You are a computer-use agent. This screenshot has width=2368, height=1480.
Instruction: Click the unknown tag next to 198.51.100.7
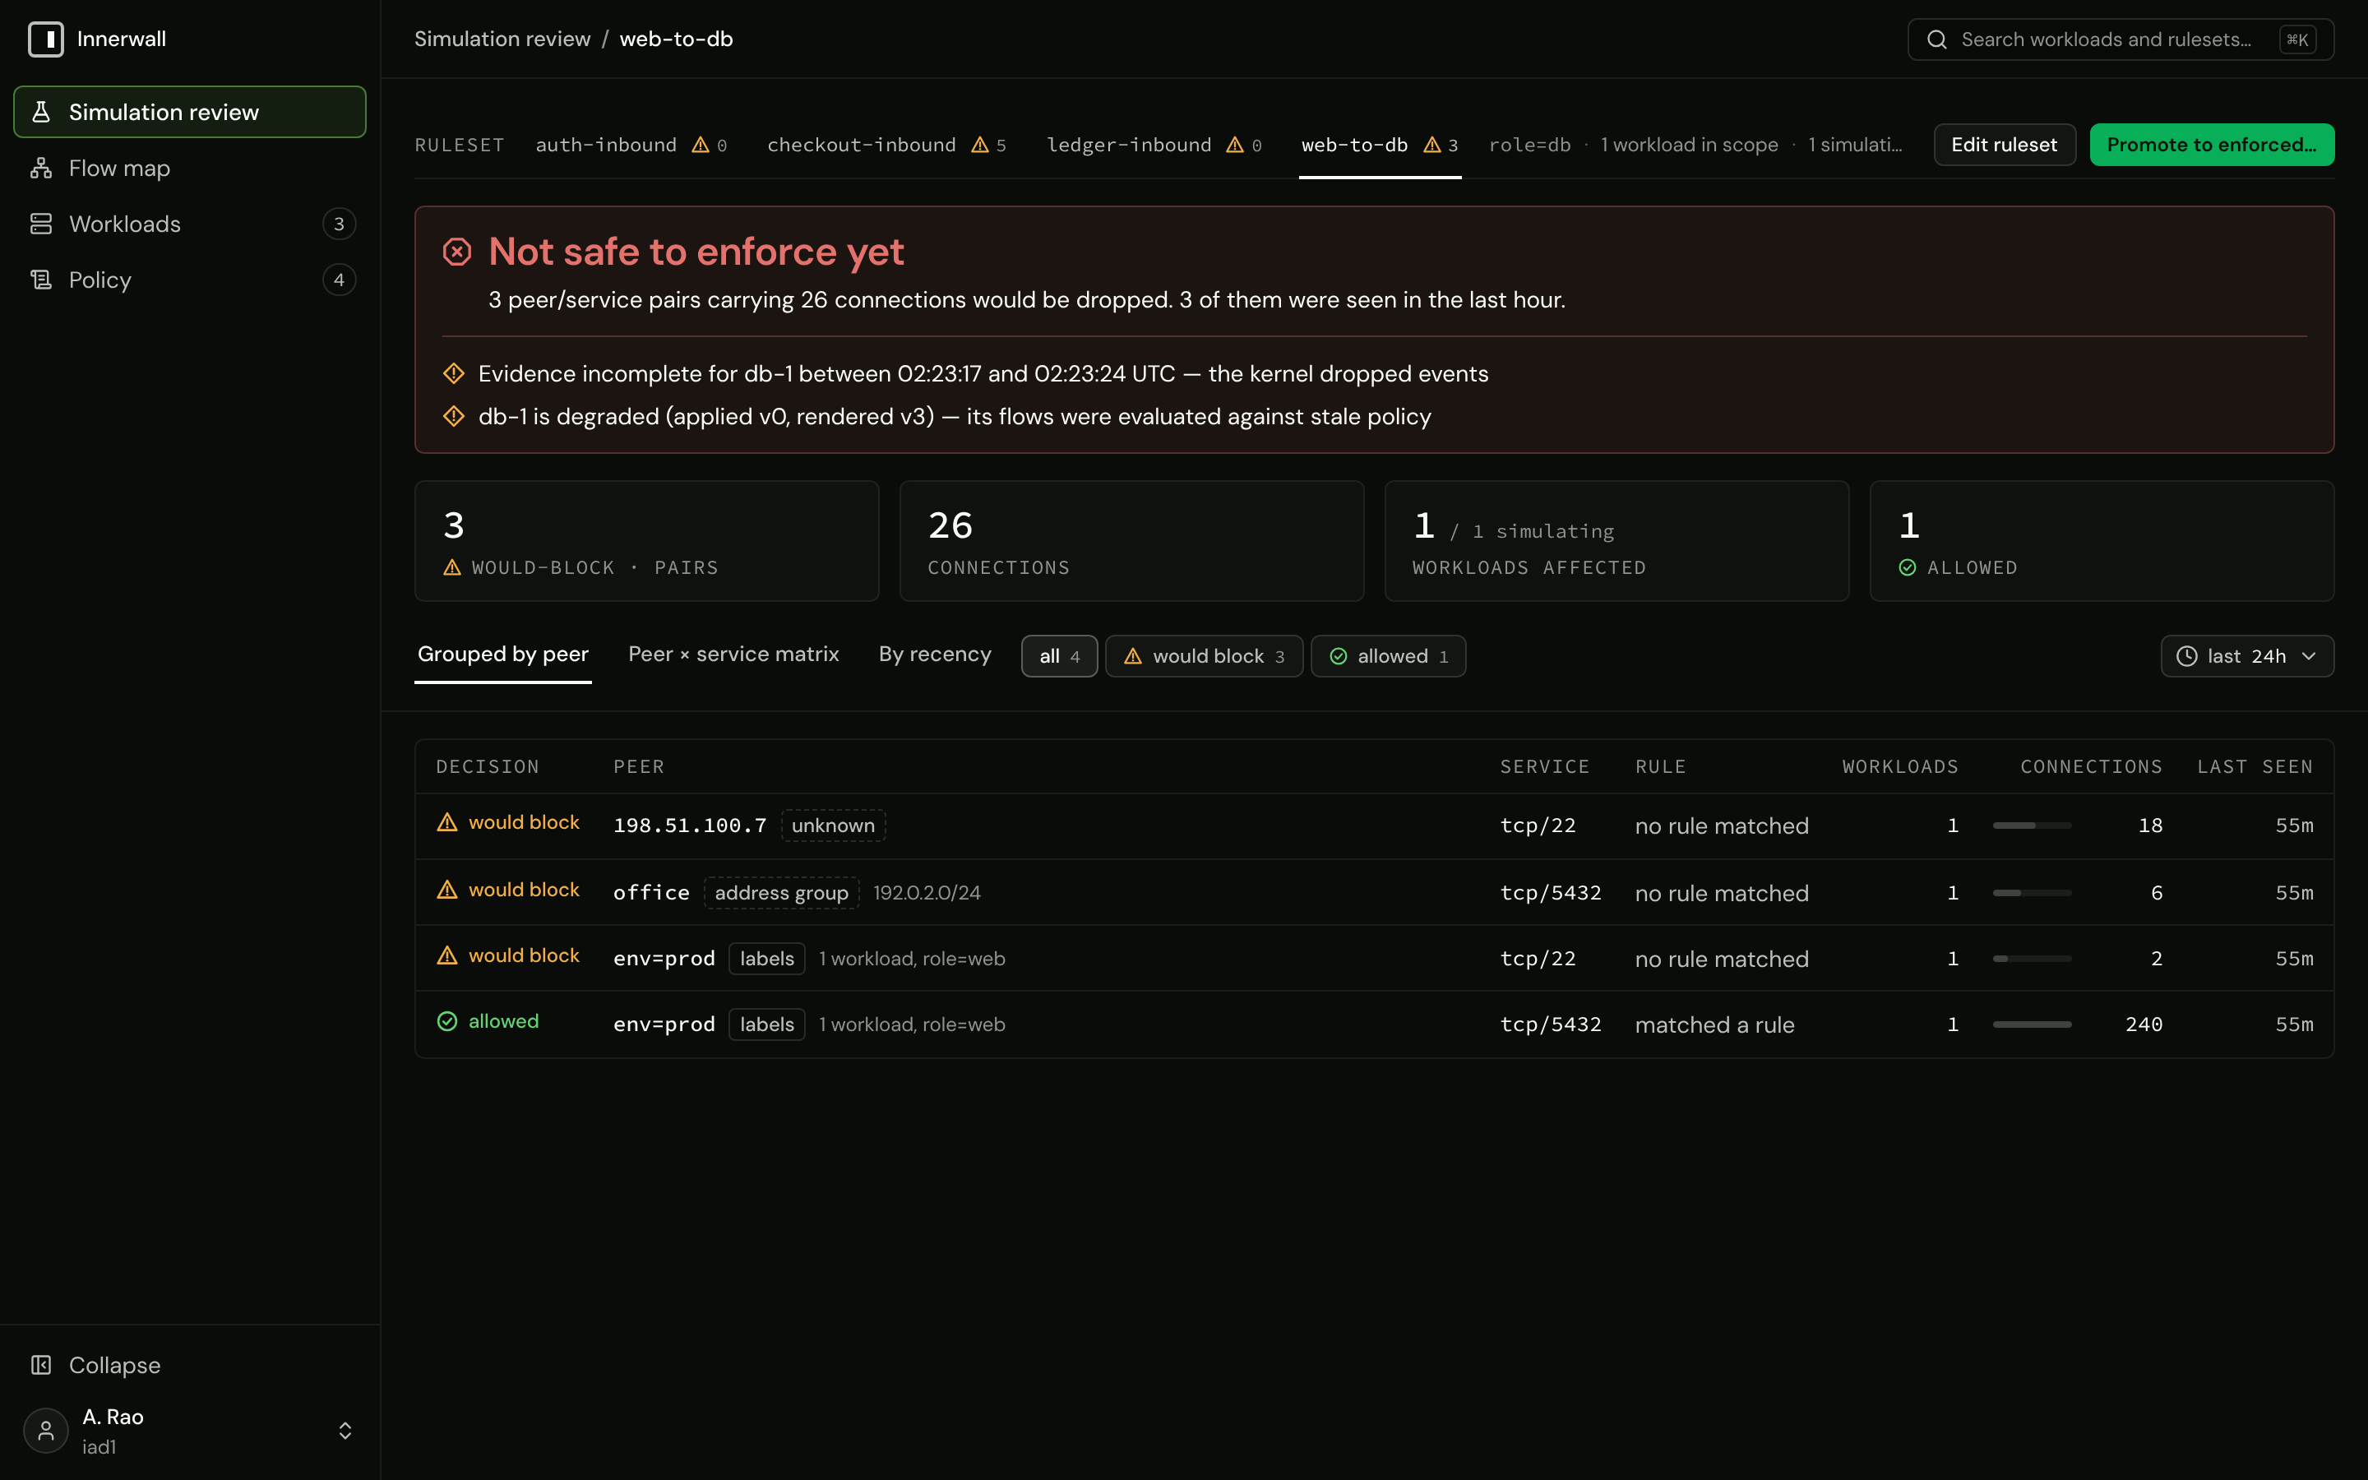(x=833, y=826)
